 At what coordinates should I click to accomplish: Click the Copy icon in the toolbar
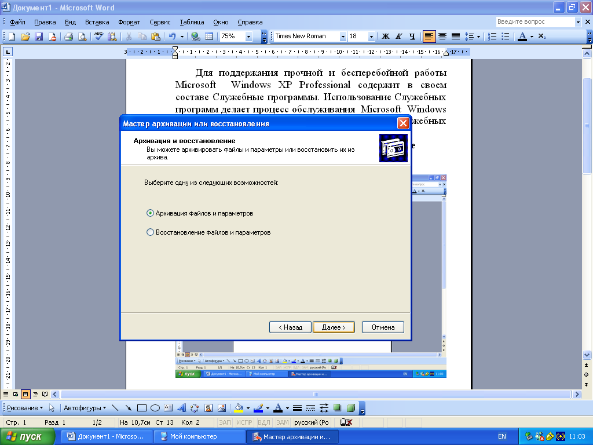(x=142, y=37)
